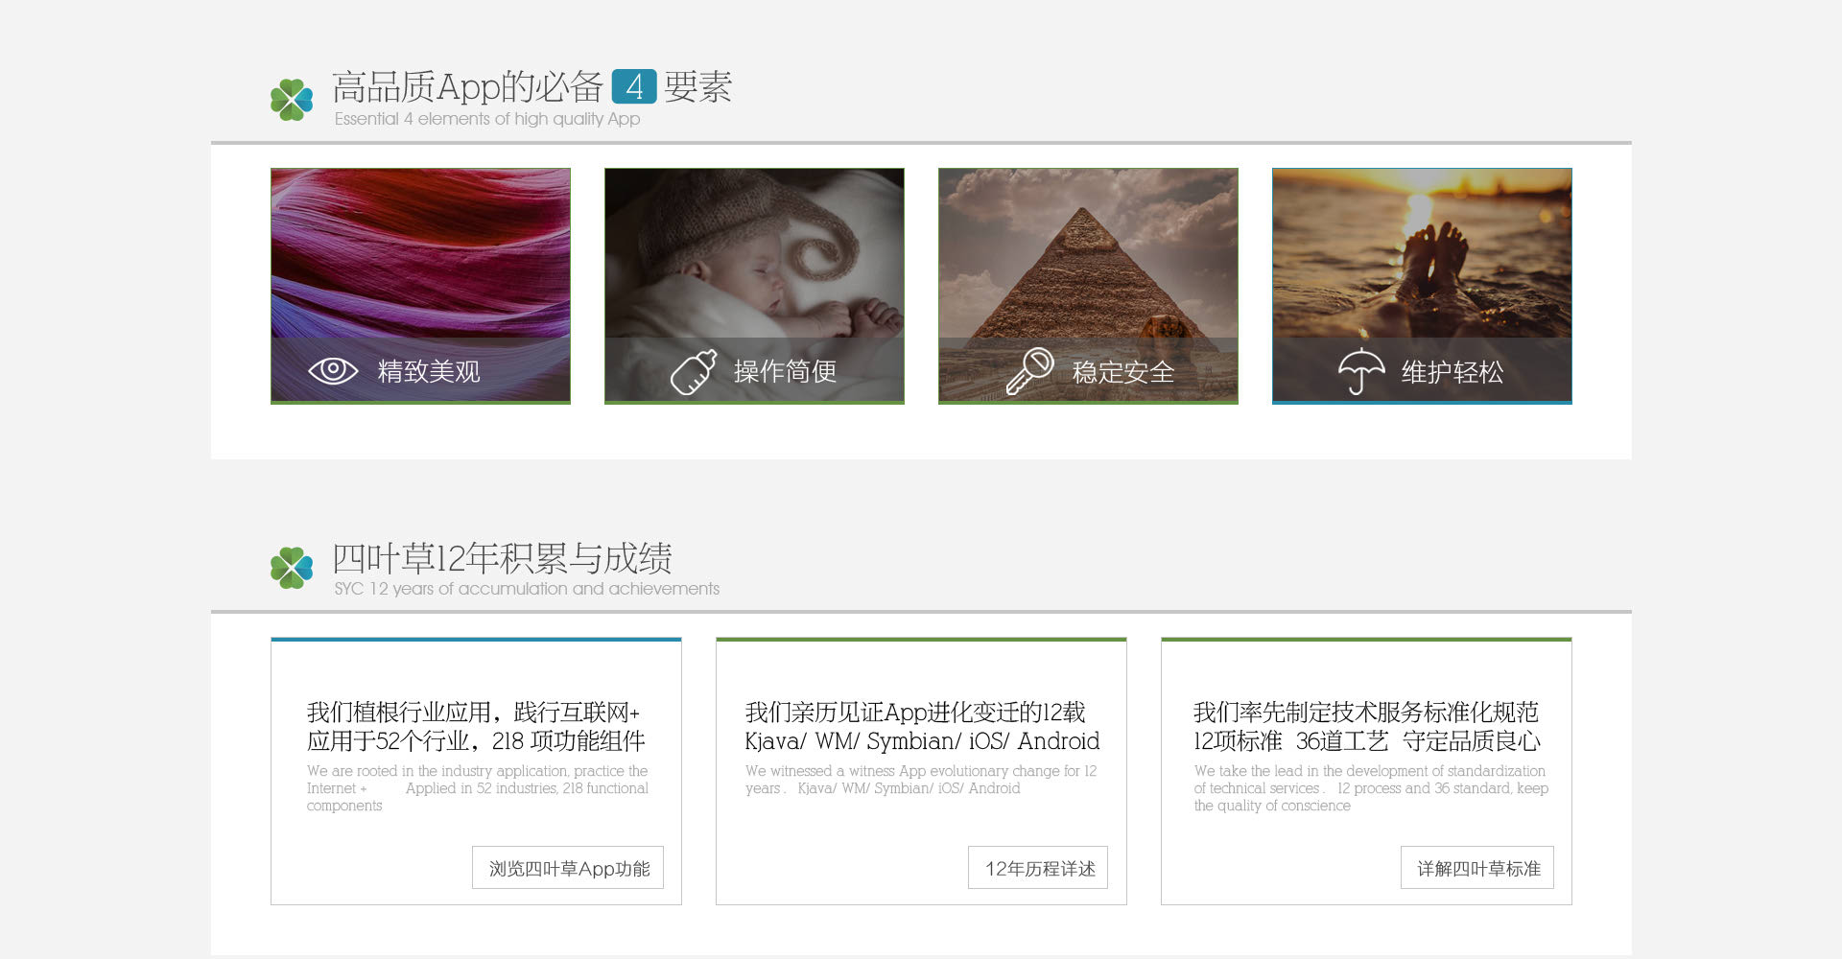Click text 12项标准 36道工艺 守定品质良心
The image size is (1842, 959).
point(1367,740)
